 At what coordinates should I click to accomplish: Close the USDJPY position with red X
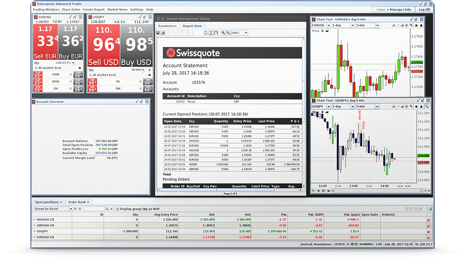429,232
